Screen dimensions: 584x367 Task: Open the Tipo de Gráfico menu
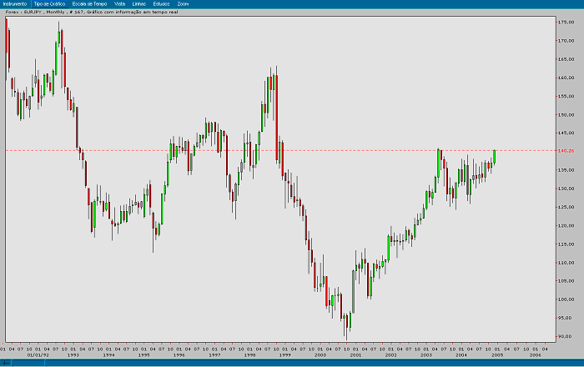click(x=49, y=3)
